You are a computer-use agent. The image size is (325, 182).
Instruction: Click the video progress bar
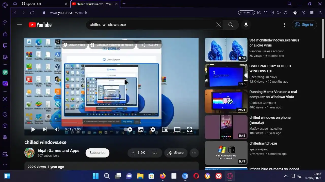click(111, 123)
